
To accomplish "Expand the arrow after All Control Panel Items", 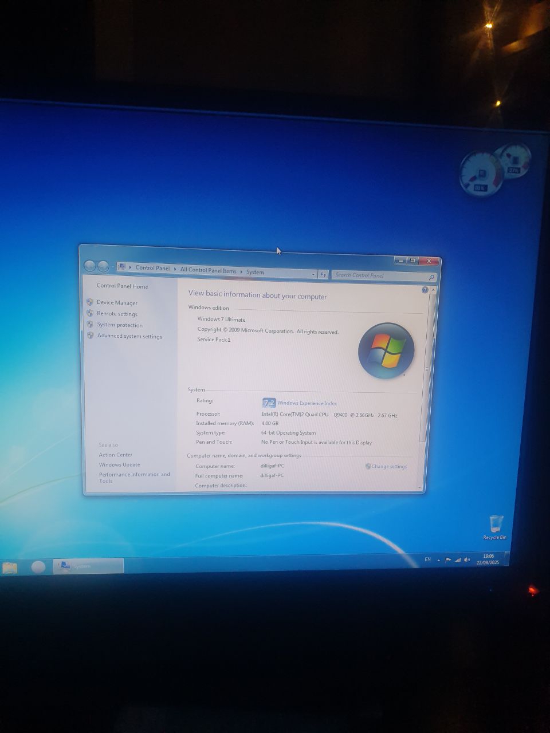I will tap(241, 271).
